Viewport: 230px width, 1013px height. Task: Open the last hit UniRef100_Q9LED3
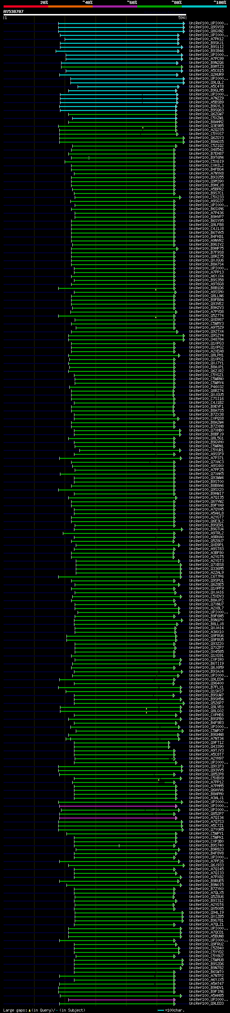click(206, 1004)
